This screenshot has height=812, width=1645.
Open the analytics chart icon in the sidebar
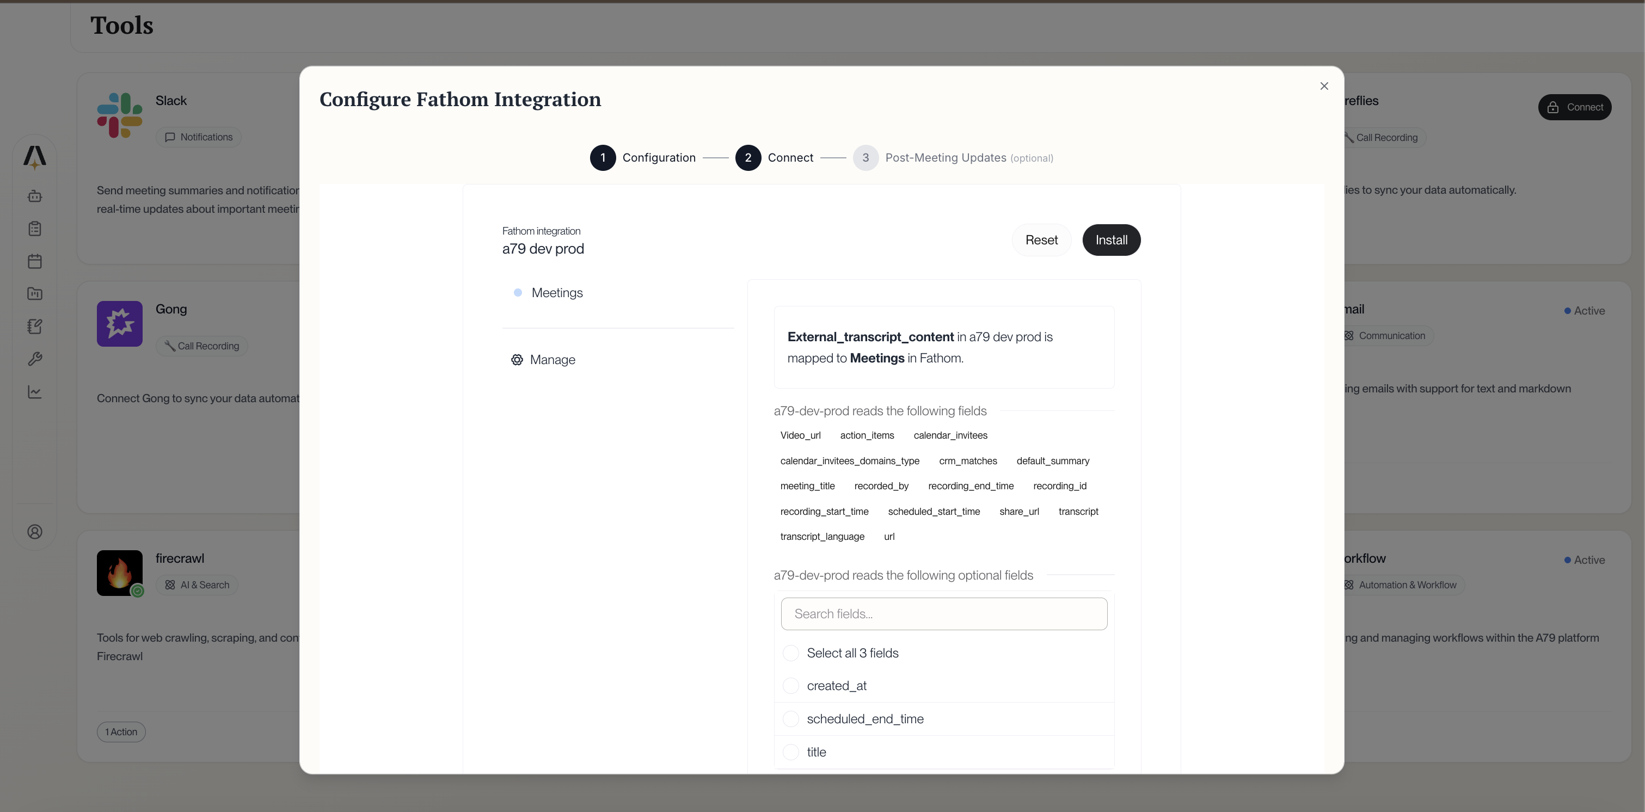click(x=34, y=392)
